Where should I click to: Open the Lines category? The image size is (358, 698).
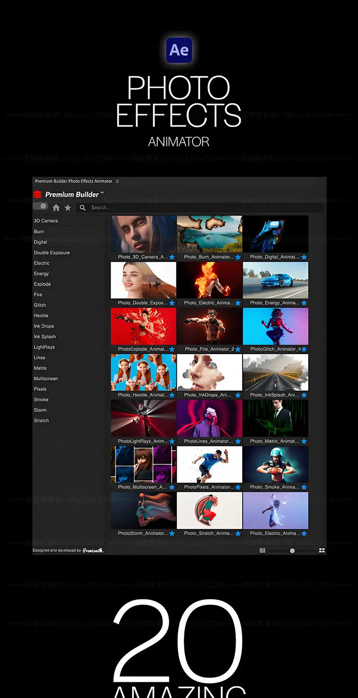[x=39, y=358]
